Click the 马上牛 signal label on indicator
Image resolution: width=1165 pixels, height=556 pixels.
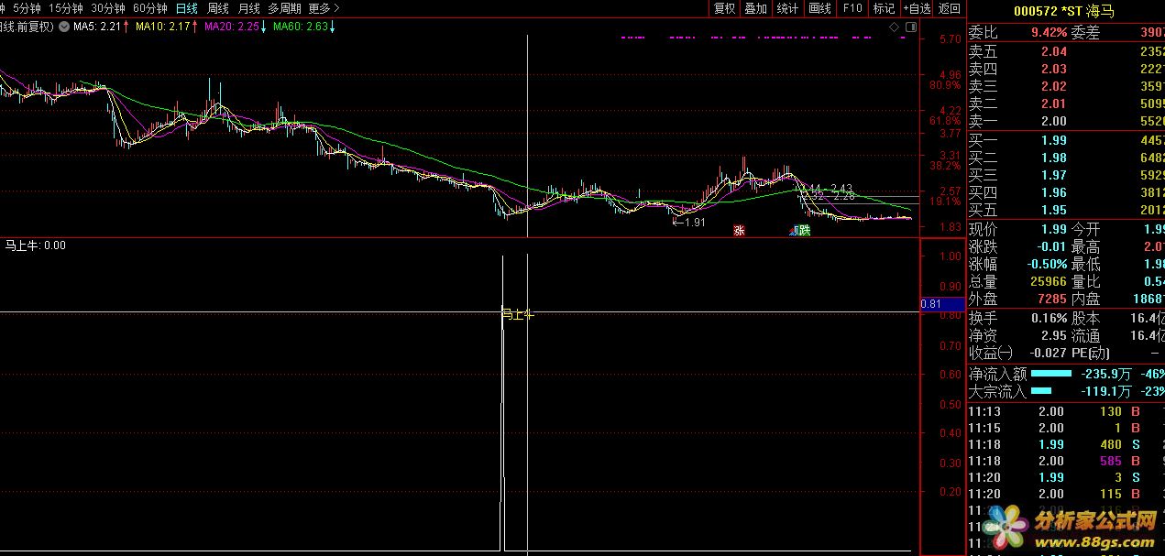(518, 314)
